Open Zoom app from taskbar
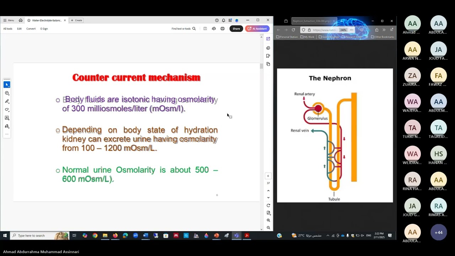Viewport: 455px width, 256px height. click(135, 235)
